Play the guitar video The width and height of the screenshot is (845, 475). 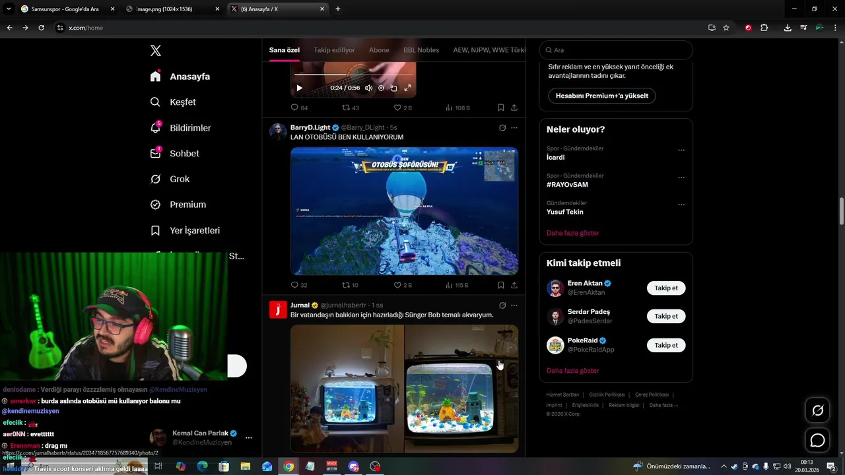click(299, 88)
